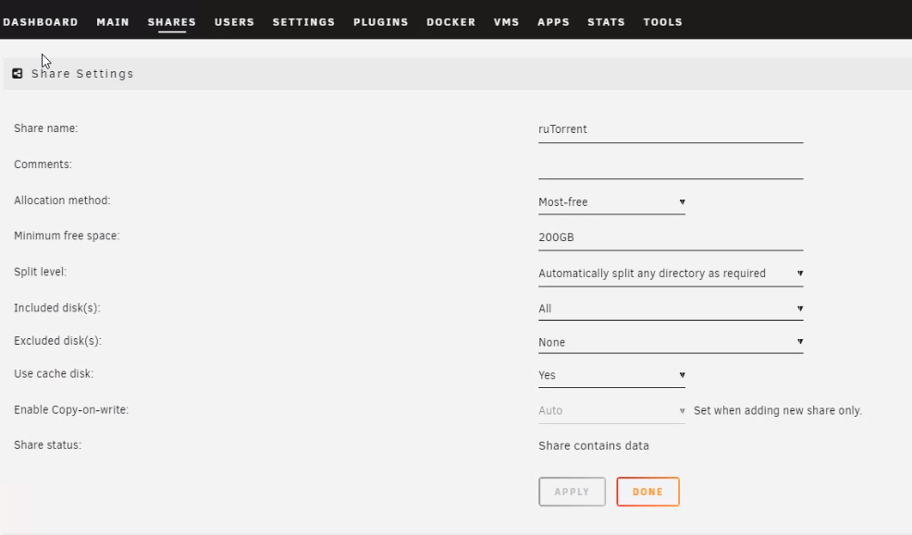Select the Shares tab
This screenshot has width=912, height=535.
(172, 22)
